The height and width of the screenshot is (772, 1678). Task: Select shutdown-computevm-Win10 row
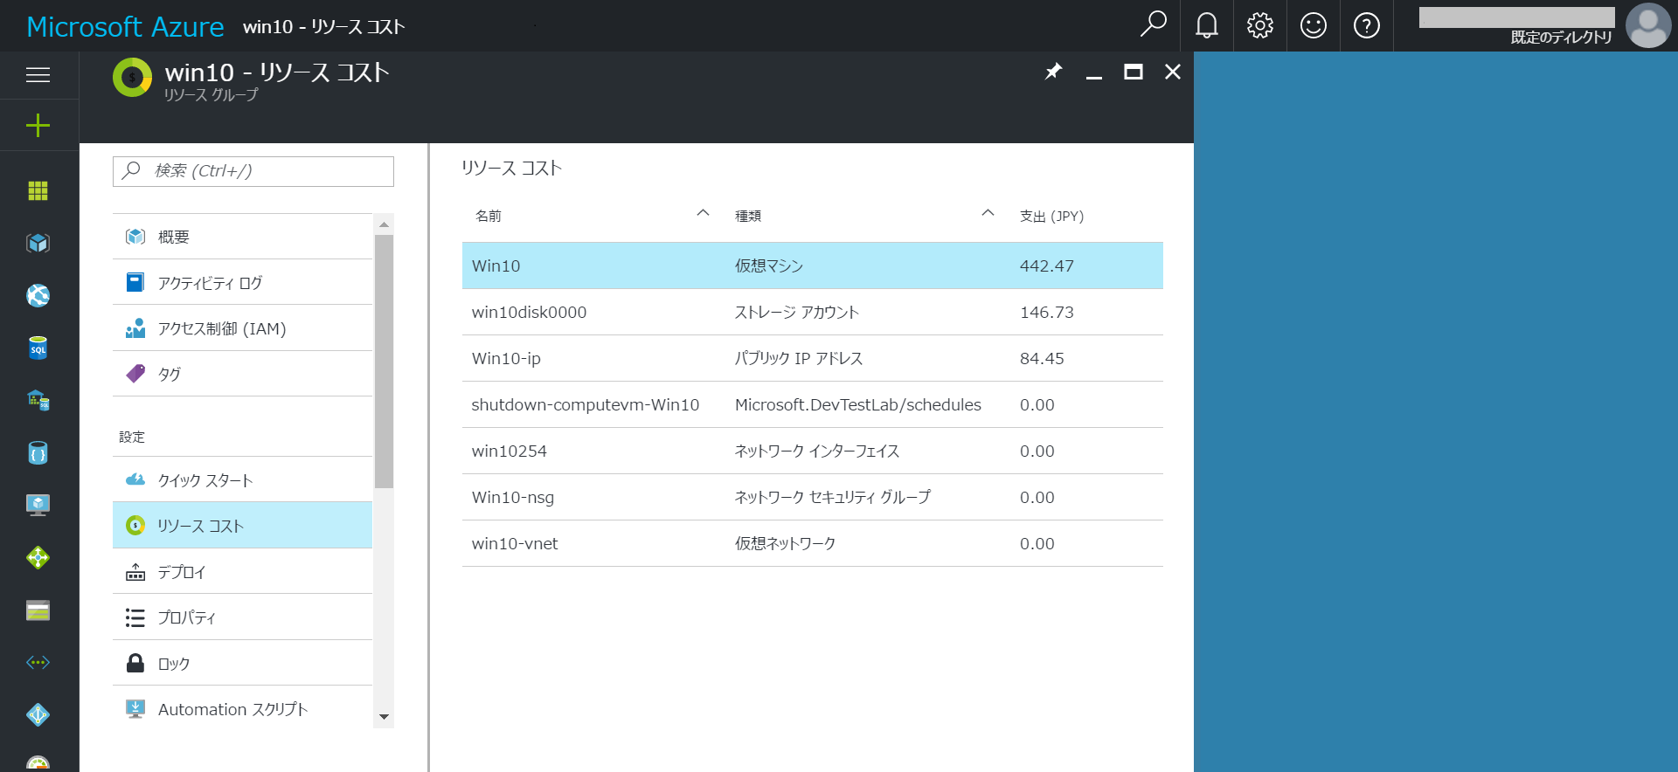tap(813, 404)
